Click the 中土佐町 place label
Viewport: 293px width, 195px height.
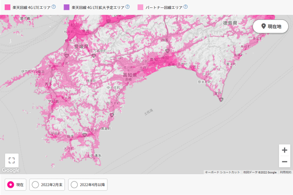point(113,88)
